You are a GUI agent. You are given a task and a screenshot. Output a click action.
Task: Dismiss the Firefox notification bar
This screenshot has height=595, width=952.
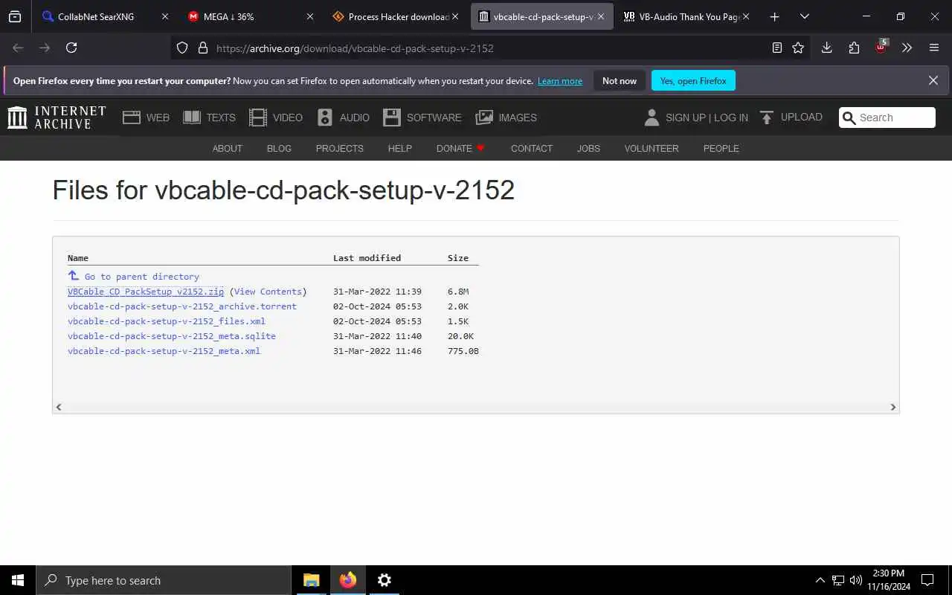point(933,80)
